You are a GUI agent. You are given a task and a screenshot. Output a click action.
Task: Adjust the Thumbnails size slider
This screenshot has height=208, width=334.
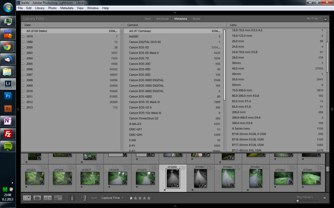click(298, 201)
